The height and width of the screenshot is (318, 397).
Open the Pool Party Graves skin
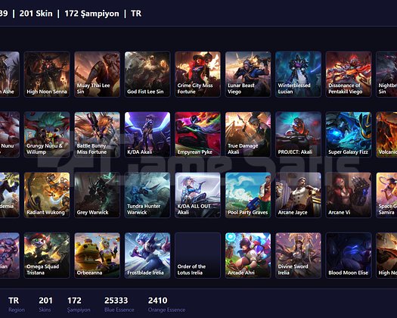tap(248, 195)
